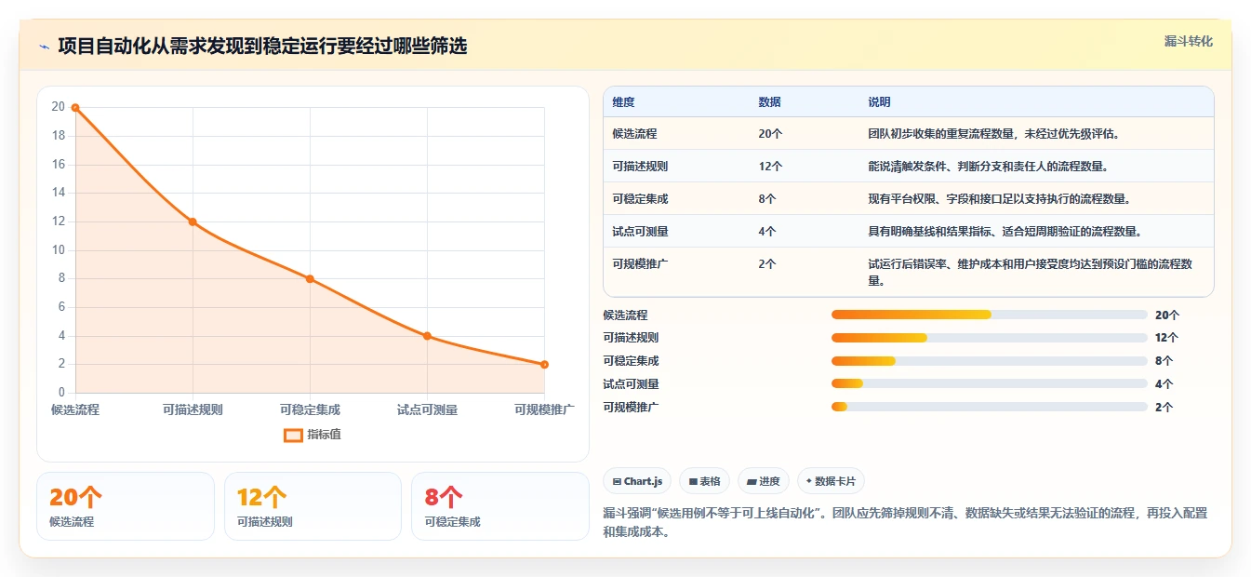Click the x-axis label 可规模推广
1251x577 pixels.
(544, 409)
